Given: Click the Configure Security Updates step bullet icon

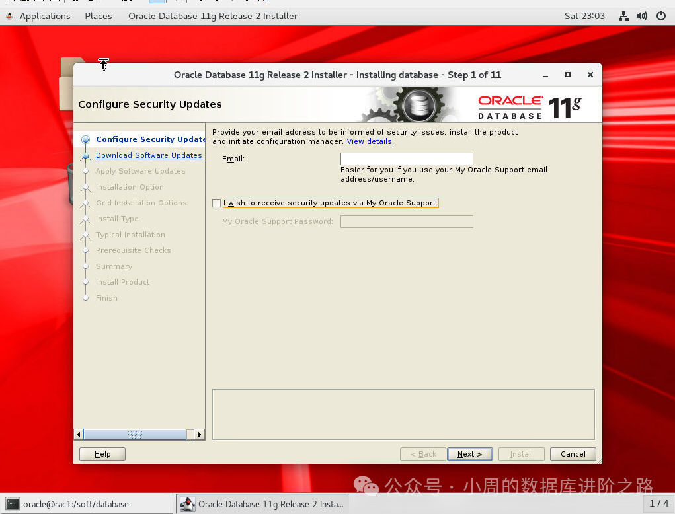Looking at the screenshot, I should coord(86,139).
